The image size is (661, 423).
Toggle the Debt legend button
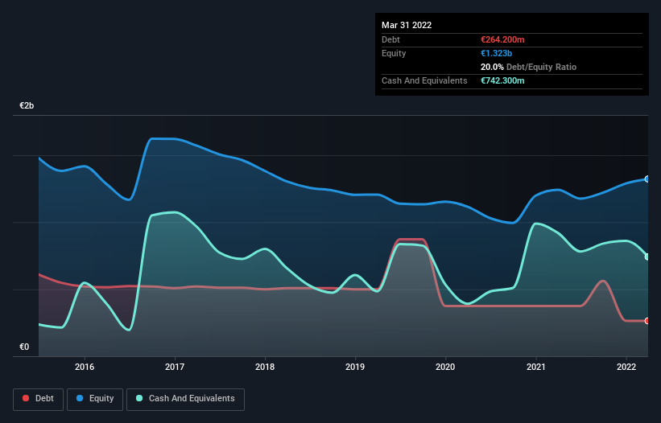pyautogui.click(x=39, y=399)
